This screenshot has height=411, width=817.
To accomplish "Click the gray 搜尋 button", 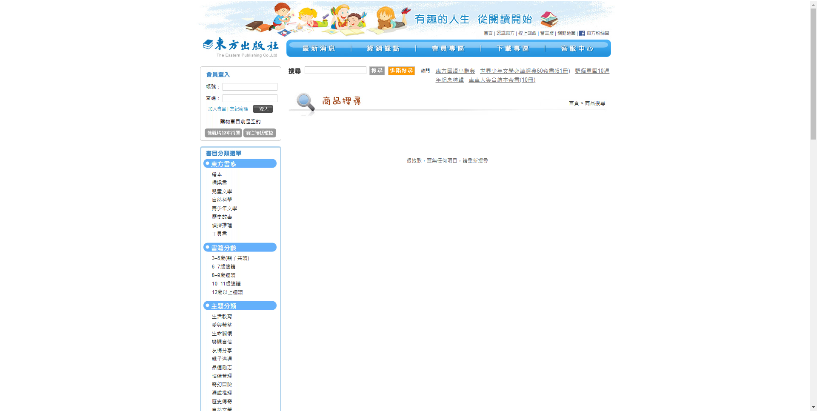I will (377, 71).
